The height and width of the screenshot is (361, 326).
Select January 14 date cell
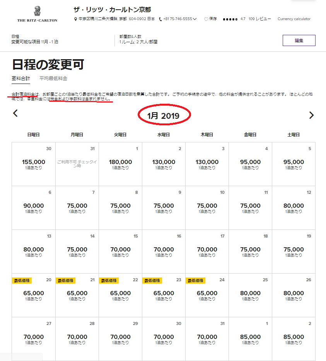[77, 252]
